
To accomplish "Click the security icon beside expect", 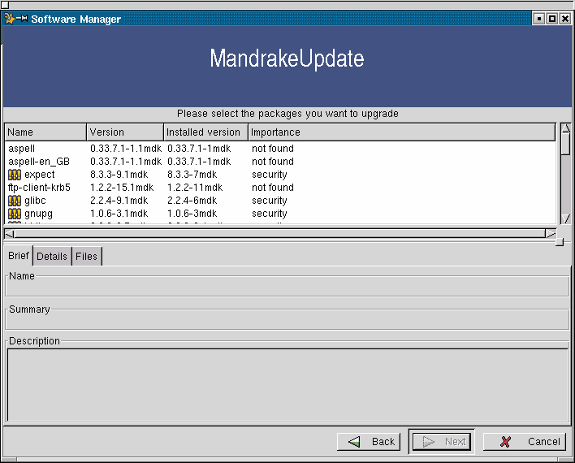I will point(15,175).
